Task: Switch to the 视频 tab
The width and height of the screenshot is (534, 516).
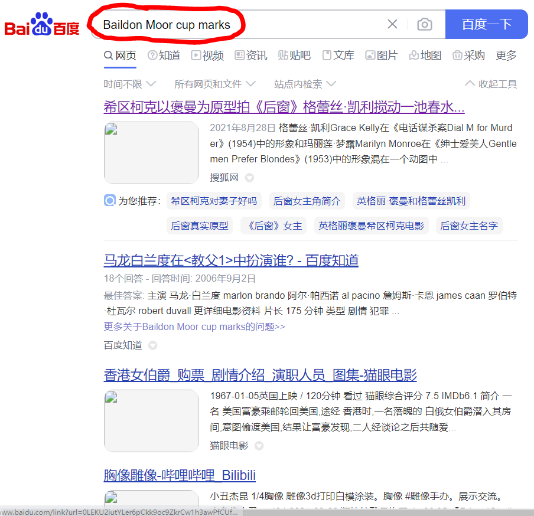Action: click(207, 55)
